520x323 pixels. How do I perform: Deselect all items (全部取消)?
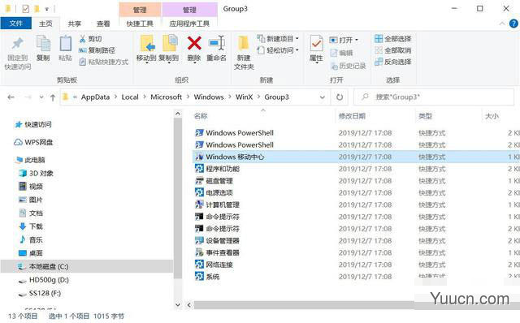point(393,50)
